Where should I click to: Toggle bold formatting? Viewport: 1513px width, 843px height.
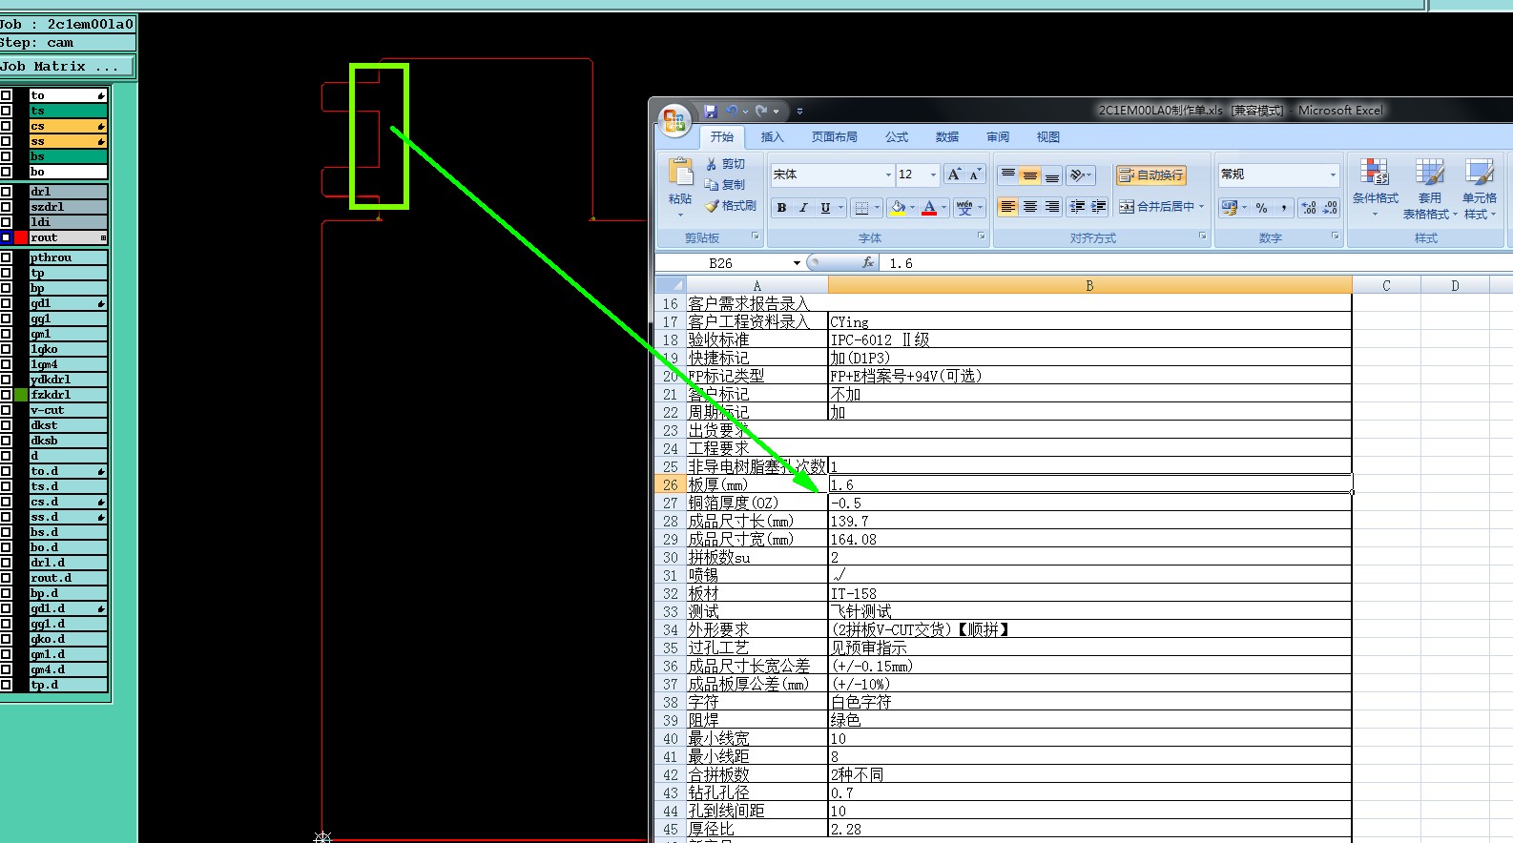[x=781, y=207]
